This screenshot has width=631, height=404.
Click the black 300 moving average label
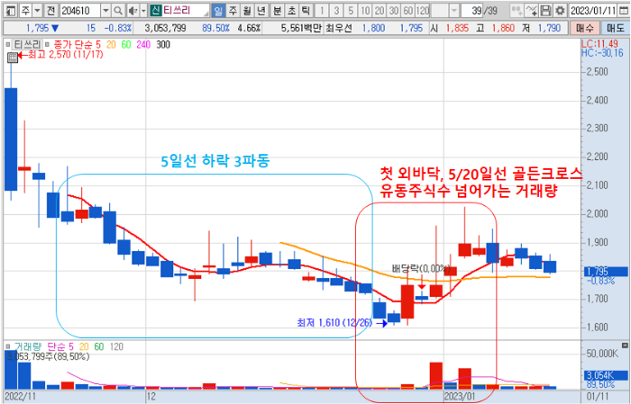pyautogui.click(x=163, y=45)
